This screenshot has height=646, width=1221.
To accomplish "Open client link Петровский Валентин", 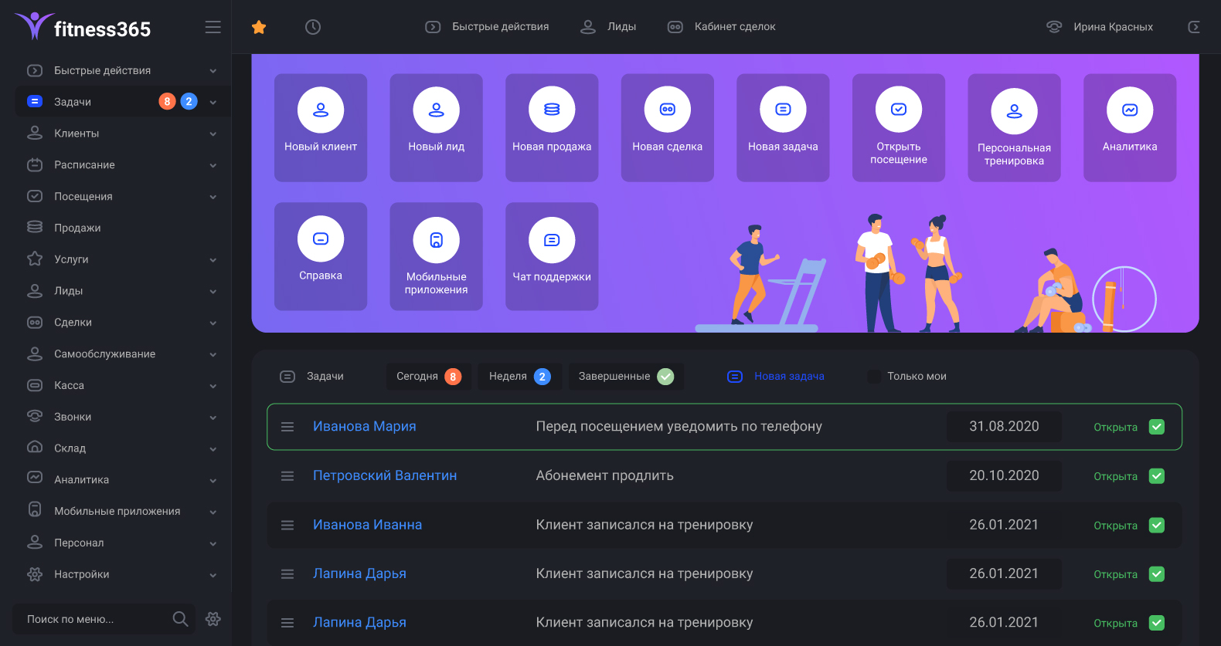I will click(385, 476).
